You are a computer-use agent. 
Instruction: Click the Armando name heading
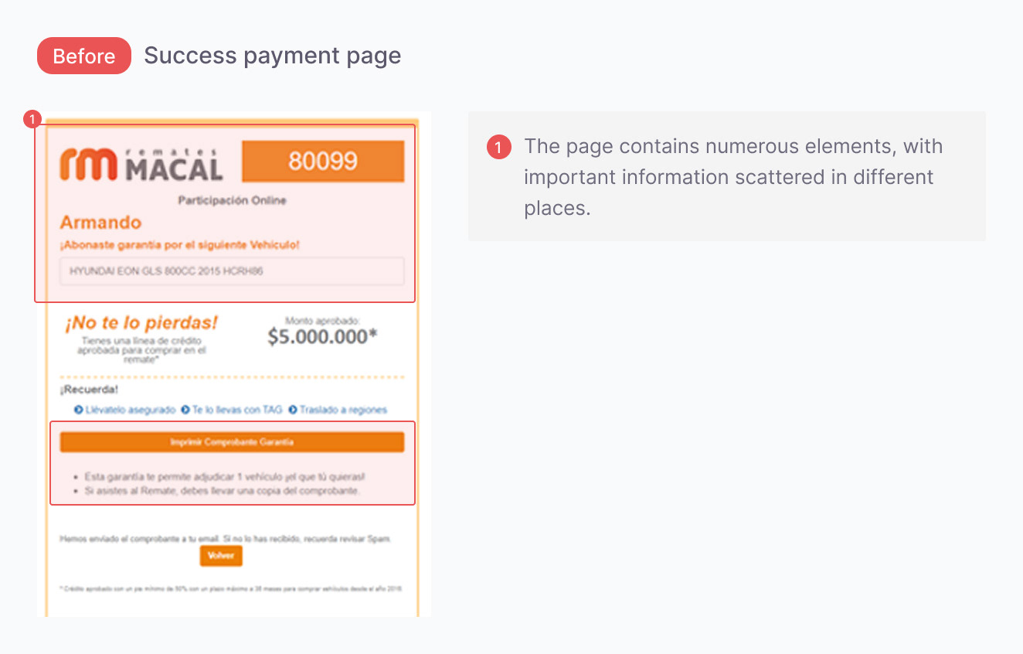(x=100, y=223)
